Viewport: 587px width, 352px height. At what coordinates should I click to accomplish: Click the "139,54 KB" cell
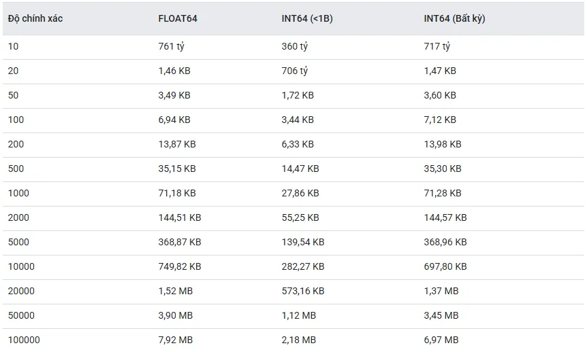point(303,243)
